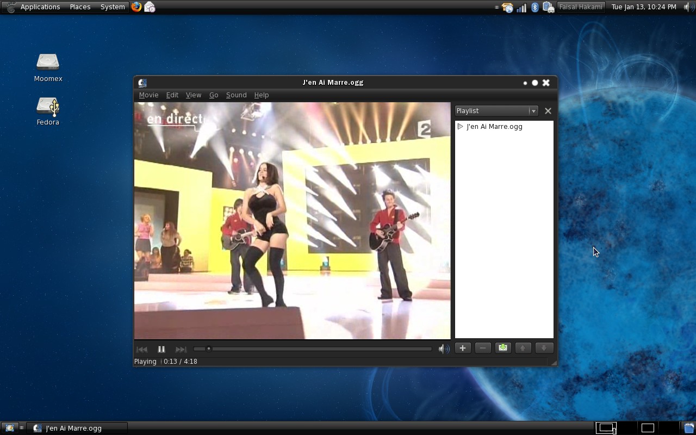This screenshot has width=696, height=435.
Task: Open the Movie menu
Action: pyautogui.click(x=148, y=95)
